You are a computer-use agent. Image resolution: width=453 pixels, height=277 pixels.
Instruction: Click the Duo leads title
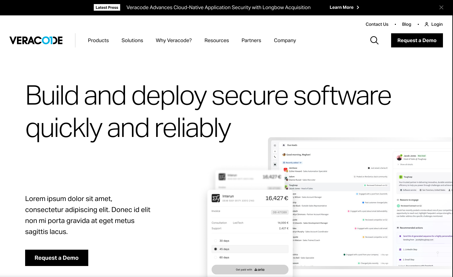click(292, 145)
